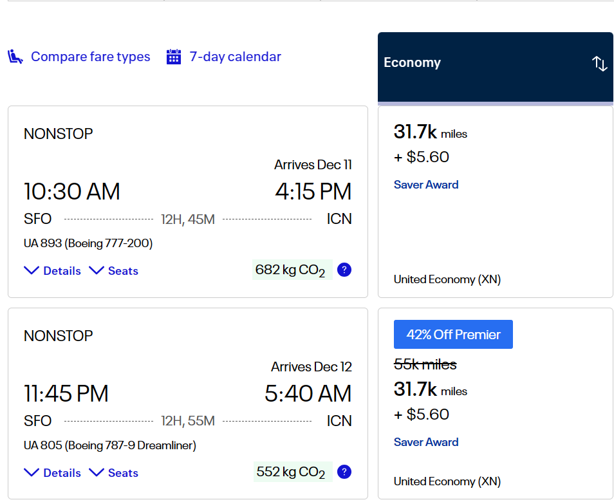Open Saver Award link for 10:30 AM flight

[426, 185]
